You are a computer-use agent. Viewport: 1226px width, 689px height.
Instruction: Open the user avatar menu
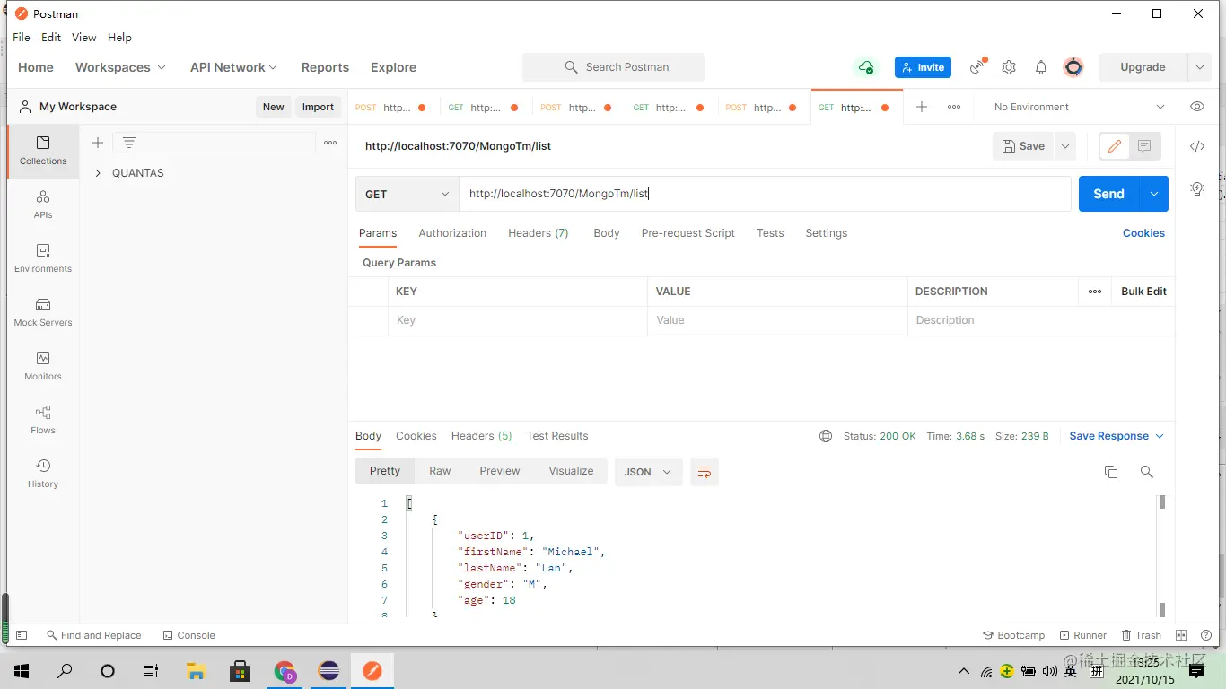click(1073, 67)
